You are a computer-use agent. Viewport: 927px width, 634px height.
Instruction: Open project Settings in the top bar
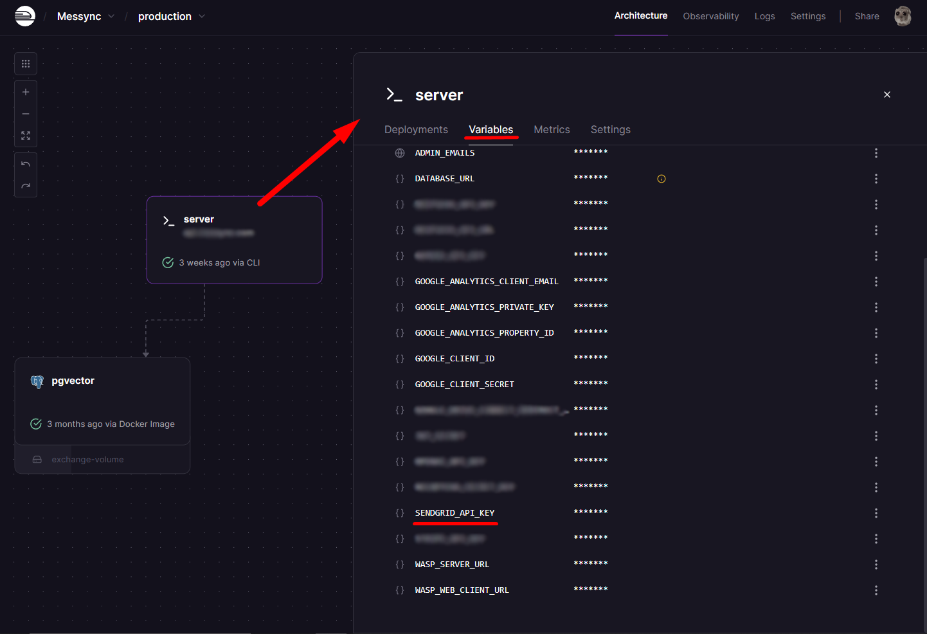(808, 16)
